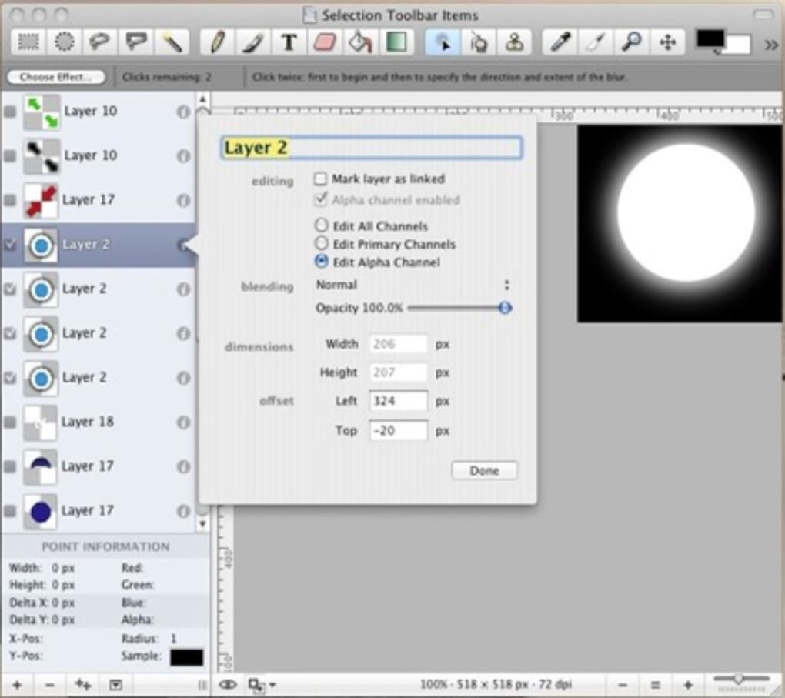Select the eyedropper color picker tool
This screenshot has height=698, width=785.
click(560, 42)
